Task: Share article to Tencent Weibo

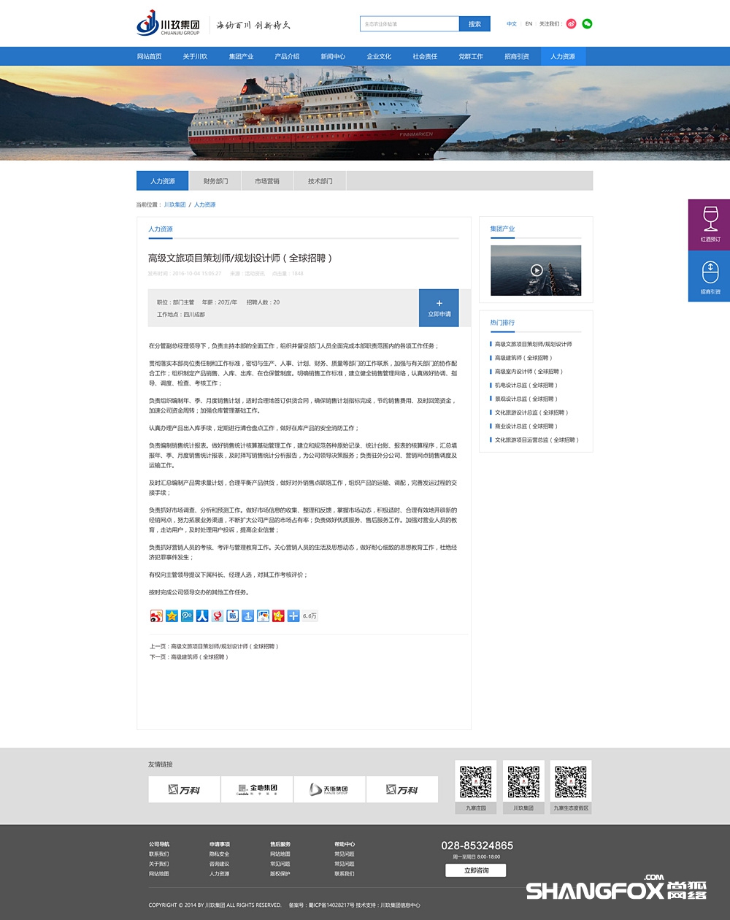Action: click(x=187, y=616)
